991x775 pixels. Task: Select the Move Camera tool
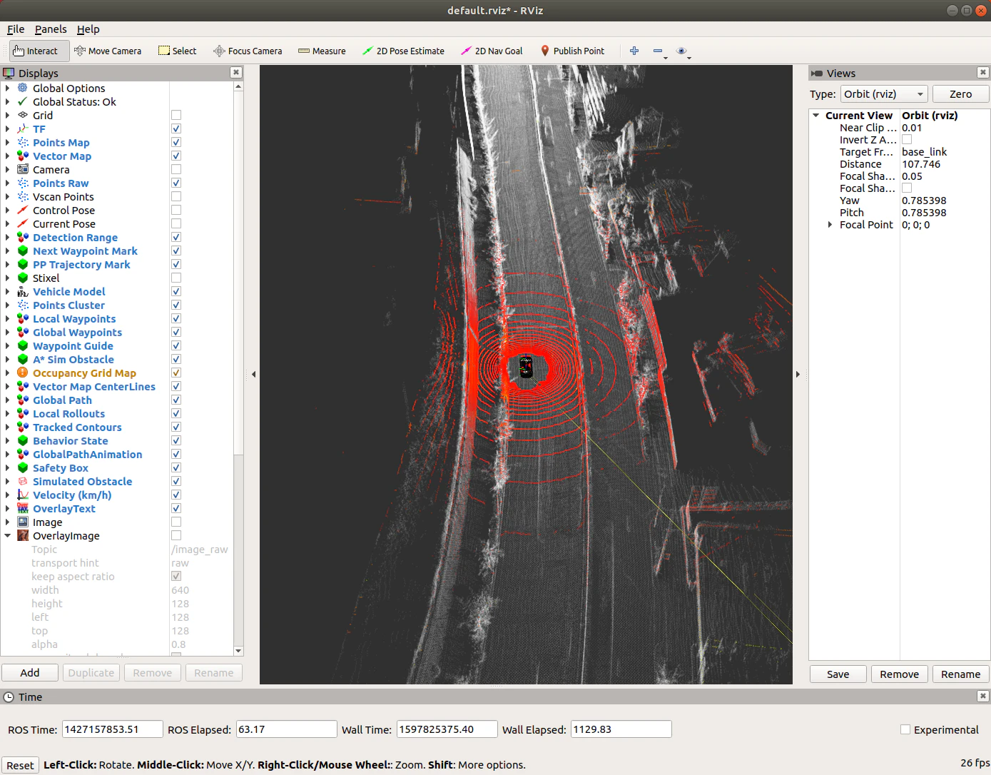pyautogui.click(x=108, y=51)
